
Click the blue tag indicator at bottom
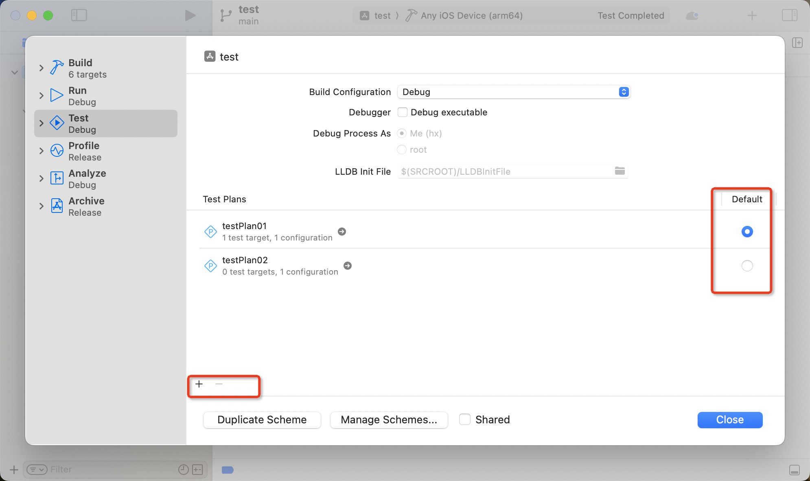click(x=228, y=470)
